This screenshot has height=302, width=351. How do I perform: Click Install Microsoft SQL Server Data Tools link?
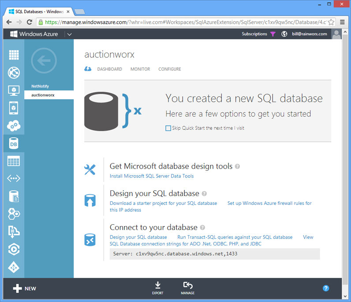click(152, 176)
